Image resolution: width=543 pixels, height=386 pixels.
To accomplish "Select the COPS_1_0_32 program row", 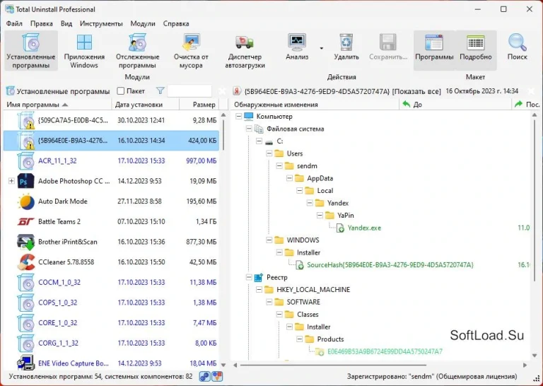I will (111, 303).
